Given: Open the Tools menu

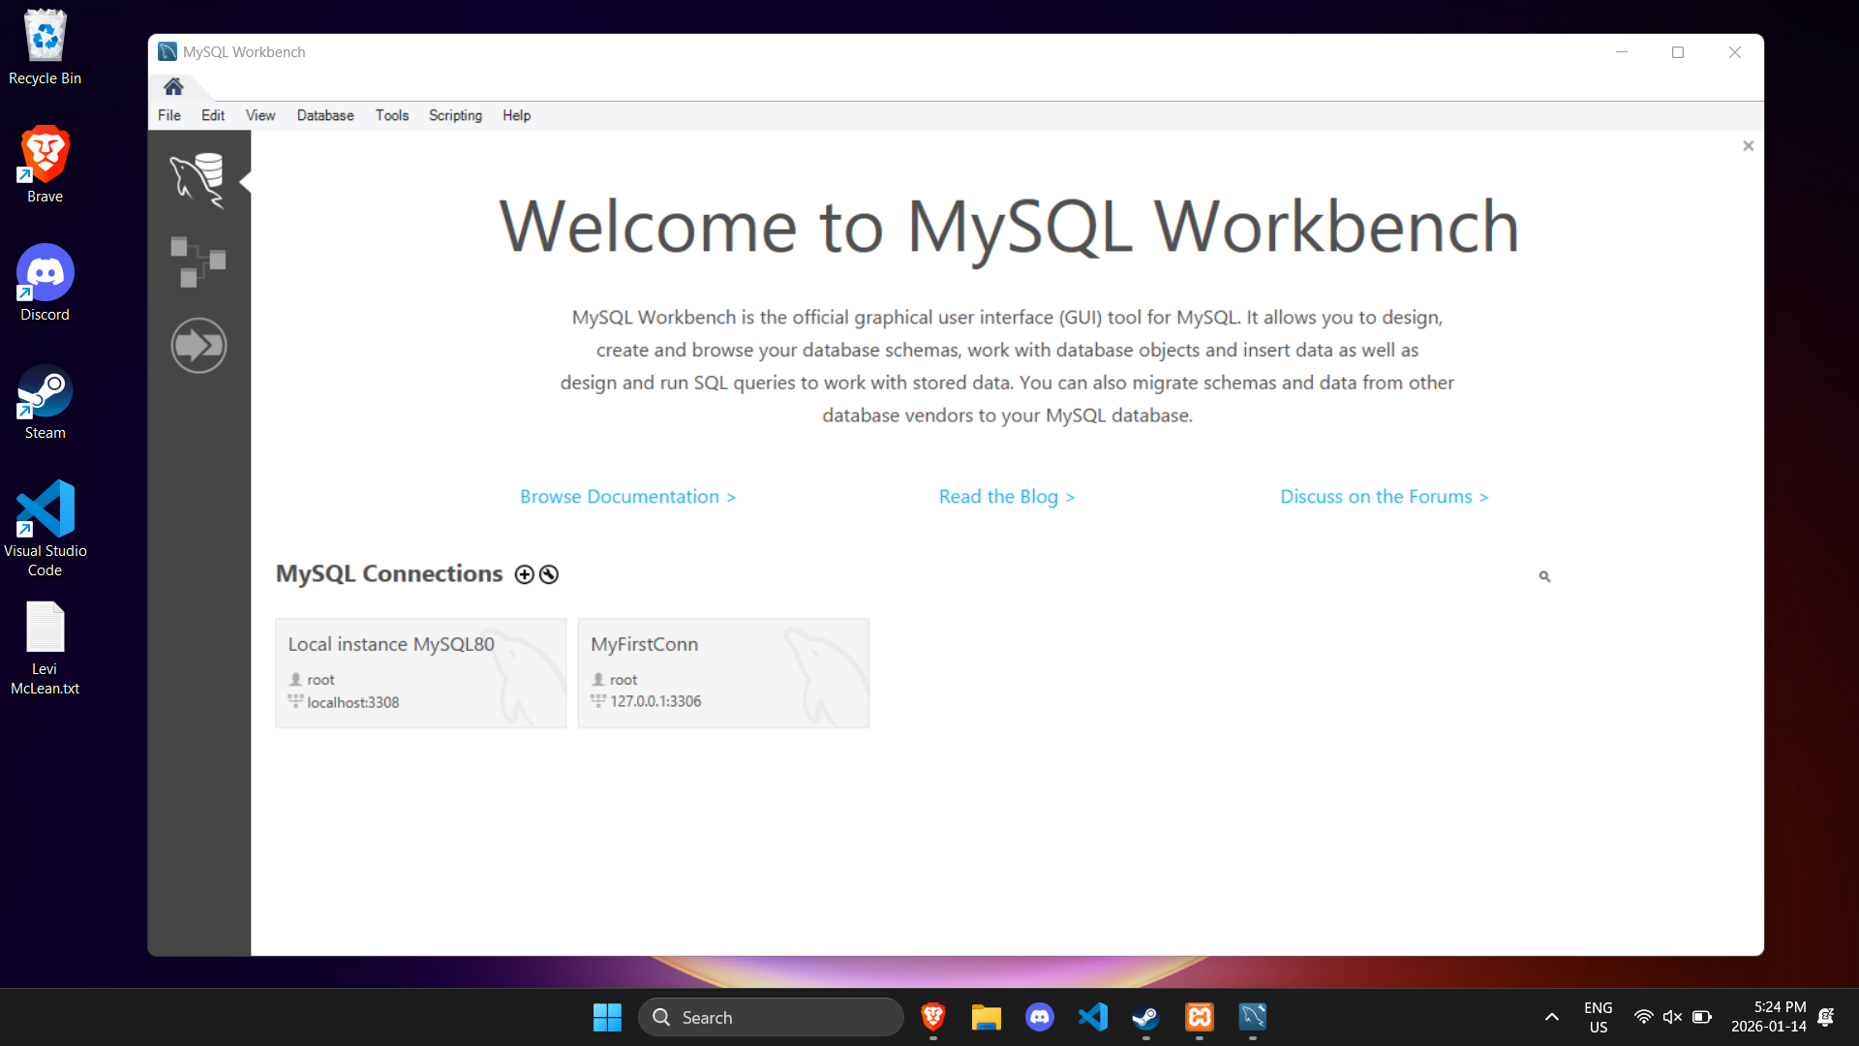Looking at the screenshot, I should click(392, 115).
